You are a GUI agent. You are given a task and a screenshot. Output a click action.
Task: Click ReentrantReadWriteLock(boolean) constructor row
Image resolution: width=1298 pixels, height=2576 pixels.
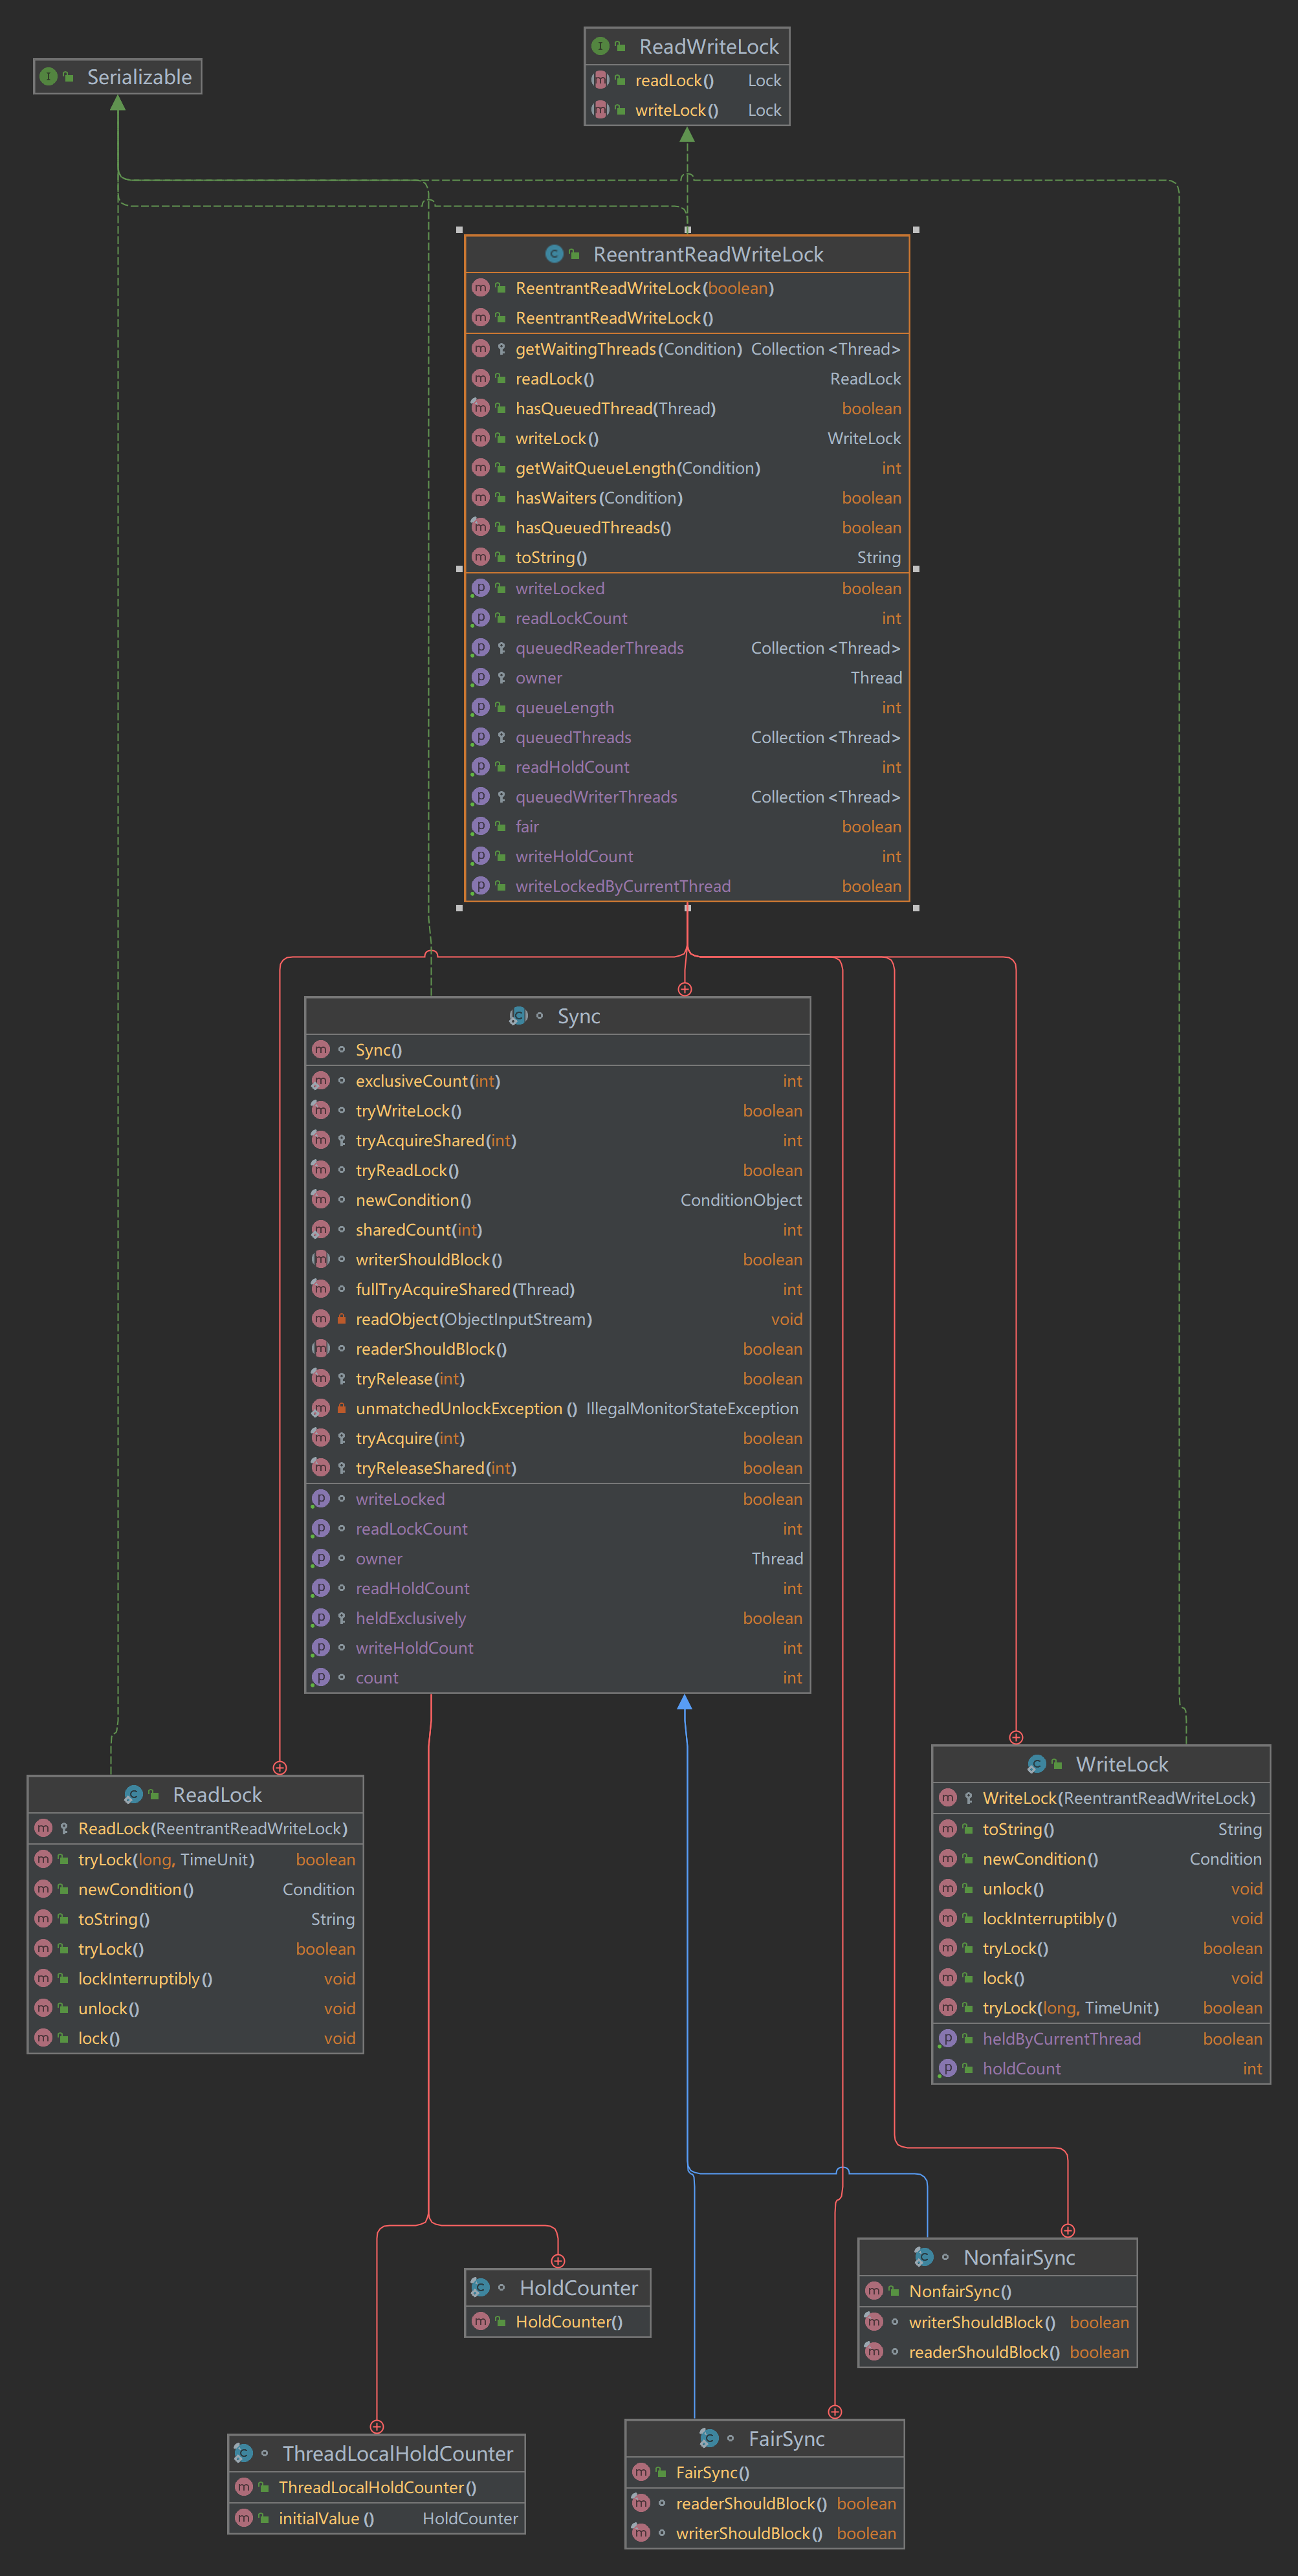click(687, 288)
